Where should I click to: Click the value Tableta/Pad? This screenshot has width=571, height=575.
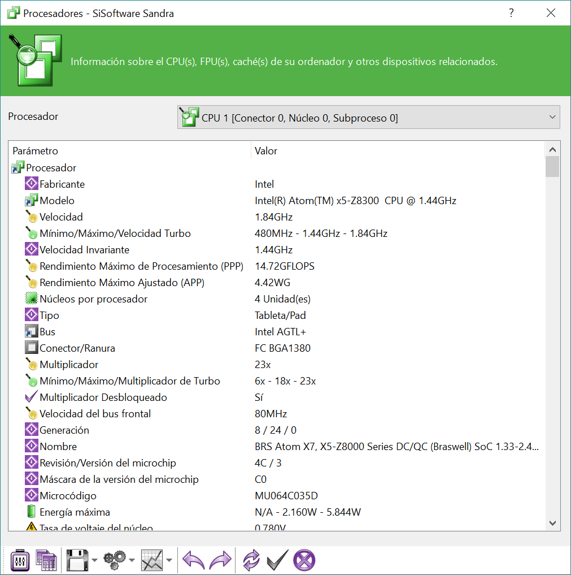coord(280,315)
